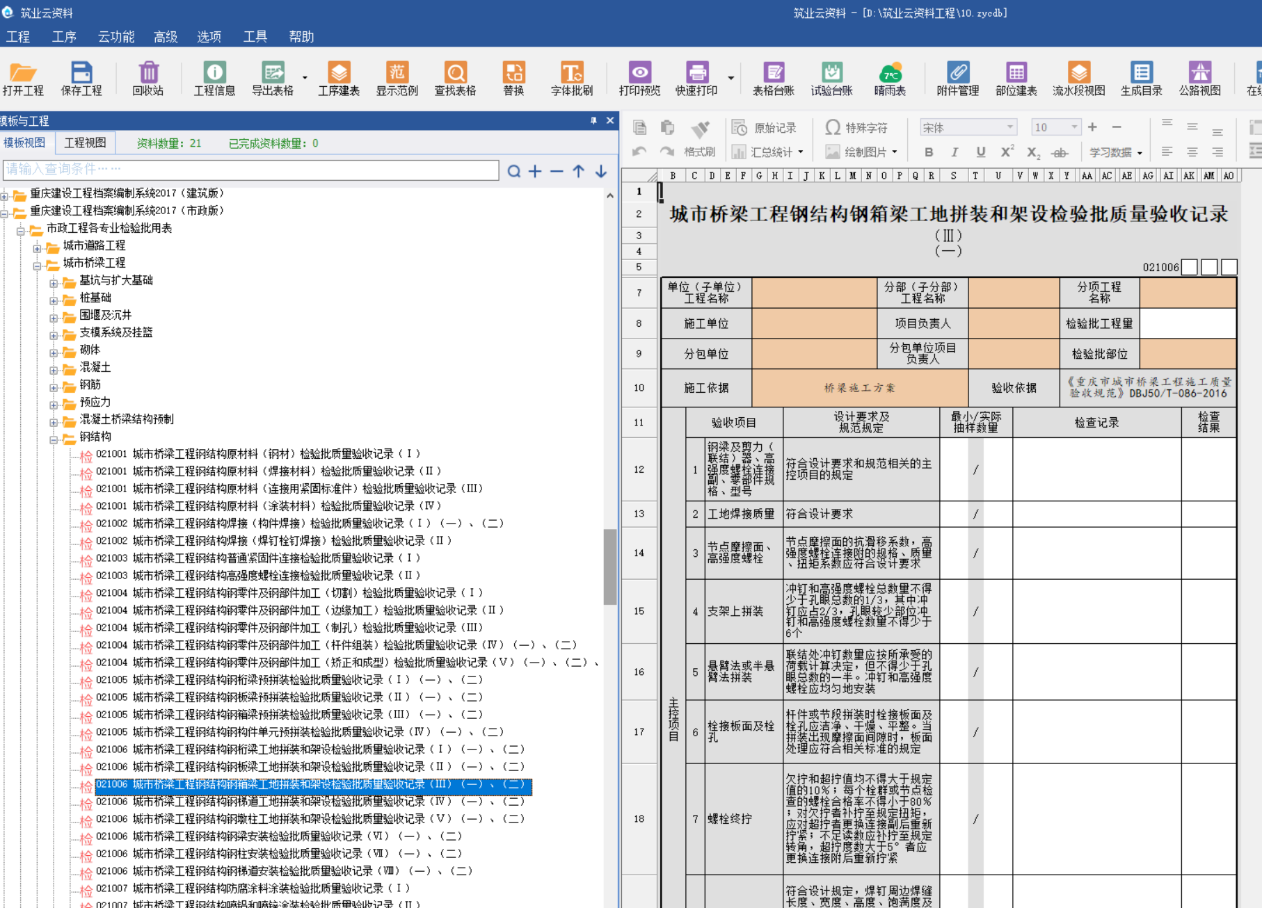Click the first checkbox after code 021006
1262x908 pixels.
tap(1190, 267)
